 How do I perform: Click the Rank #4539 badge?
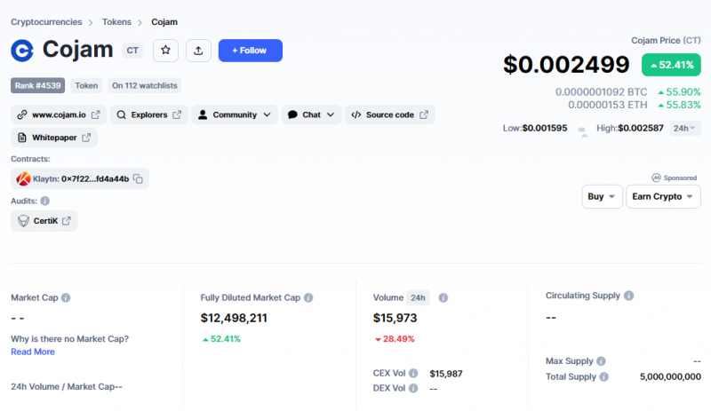click(x=37, y=85)
